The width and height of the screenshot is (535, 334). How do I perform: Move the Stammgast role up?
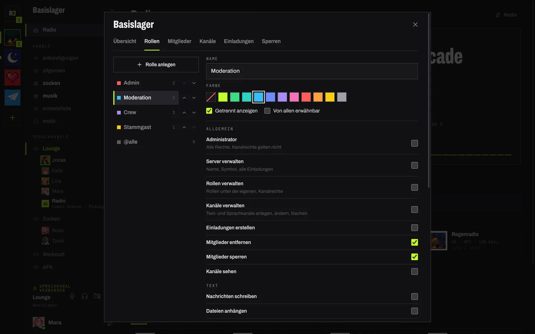point(184,127)
